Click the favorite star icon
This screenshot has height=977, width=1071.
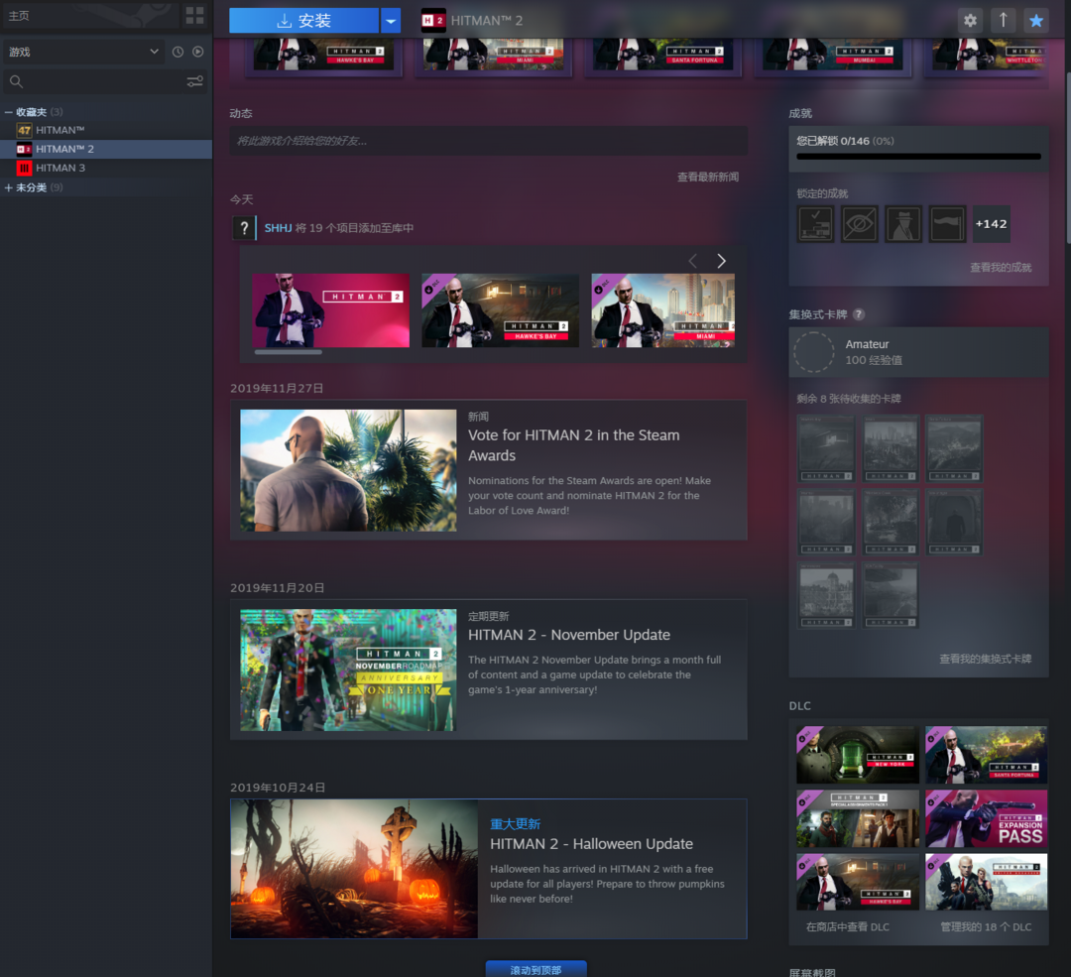click(1036, 21)
